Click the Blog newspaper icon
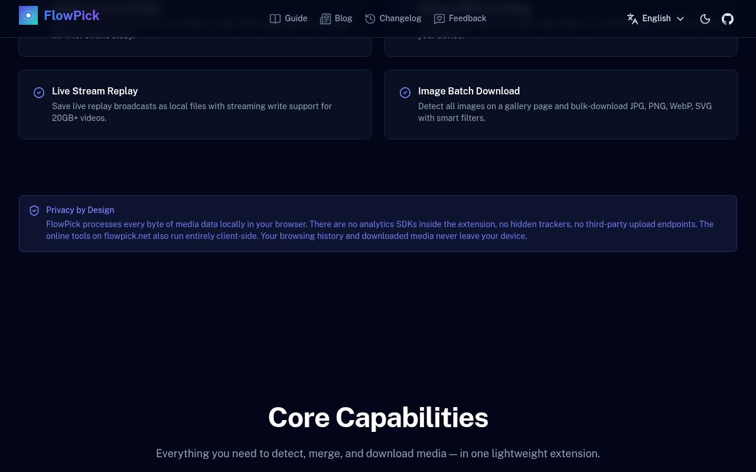Image resolution: width=756 pixels, height=472 pixels. (325, 19)
